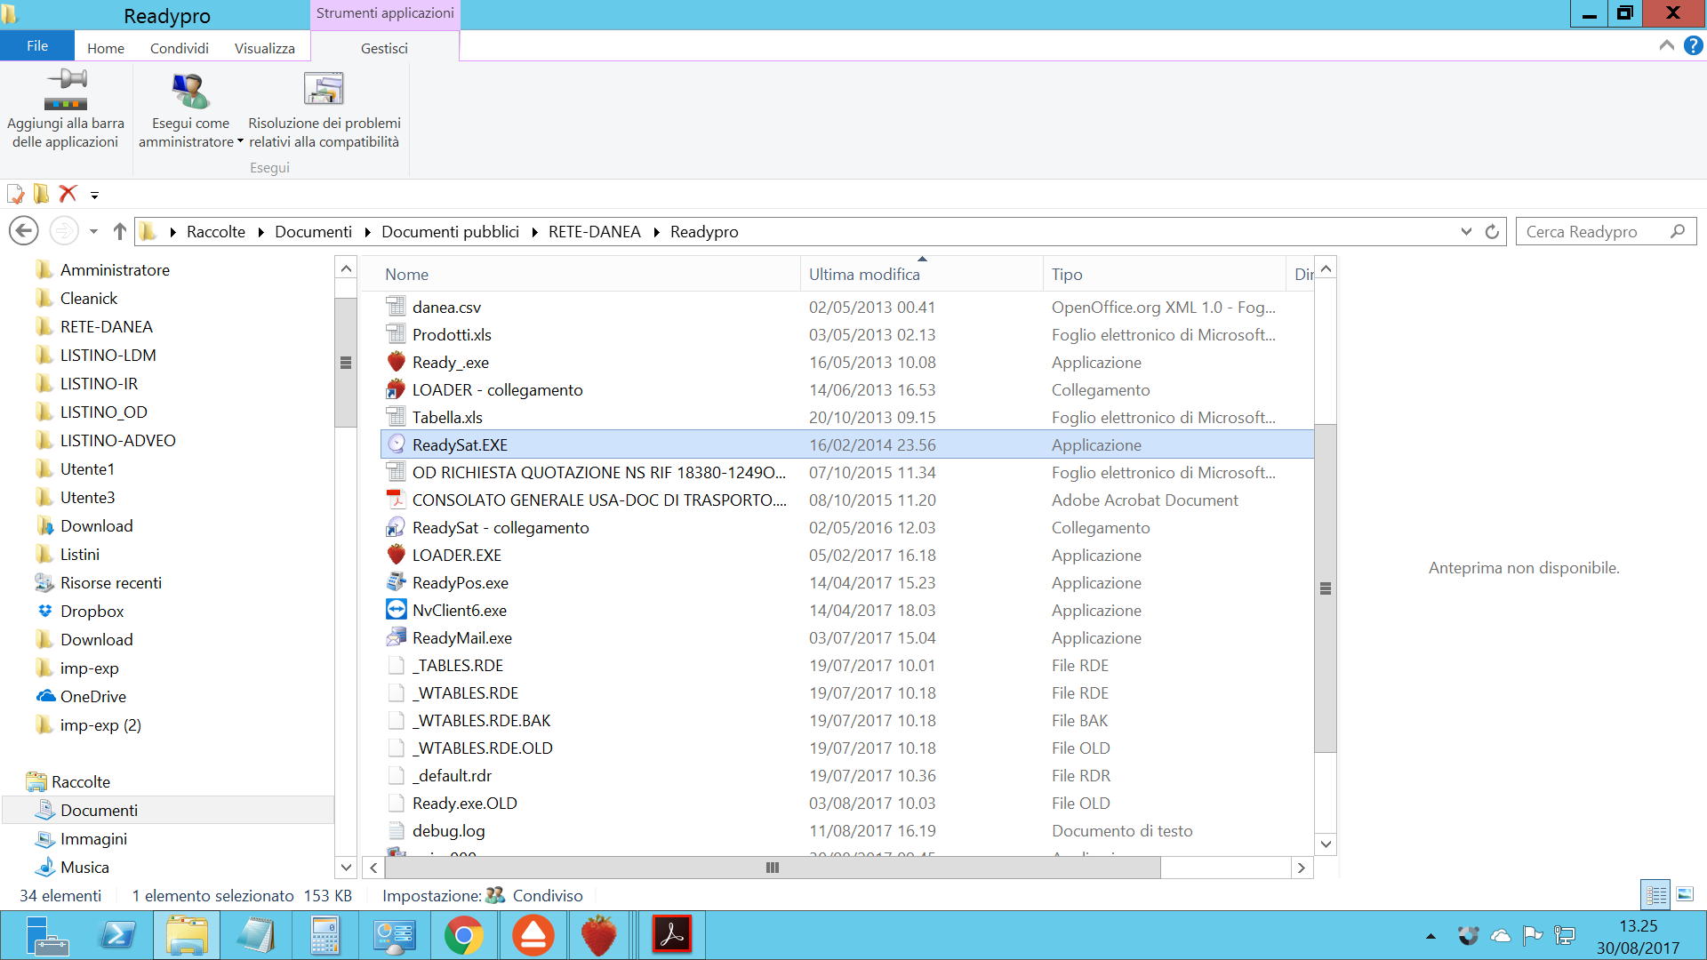
Task: Click the Esegui come amministratore icon
Action: [x=190, y=91]
